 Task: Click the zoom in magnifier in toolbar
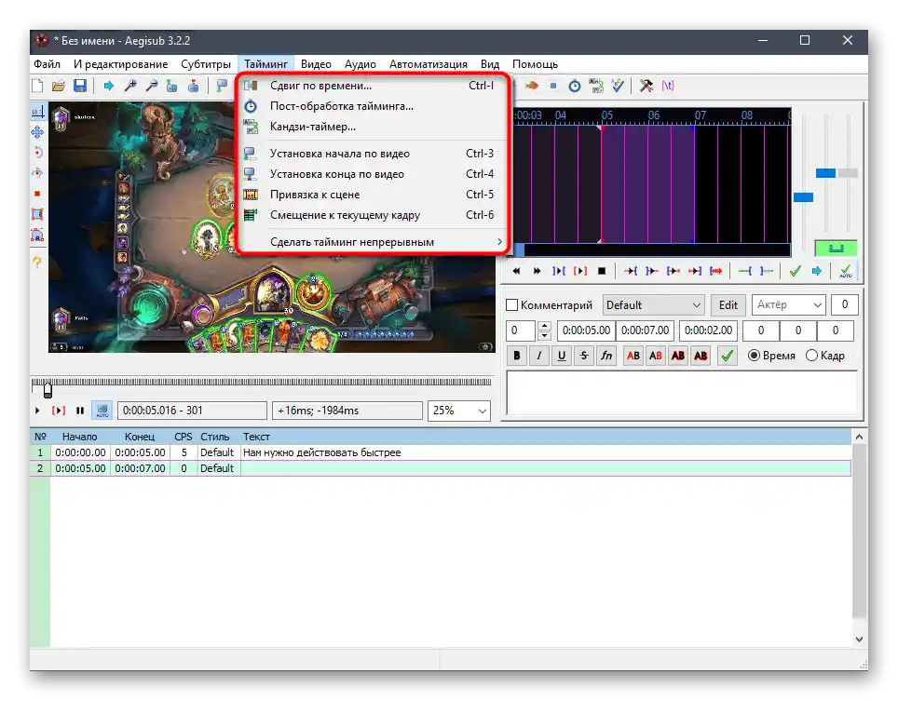point(130,87)
